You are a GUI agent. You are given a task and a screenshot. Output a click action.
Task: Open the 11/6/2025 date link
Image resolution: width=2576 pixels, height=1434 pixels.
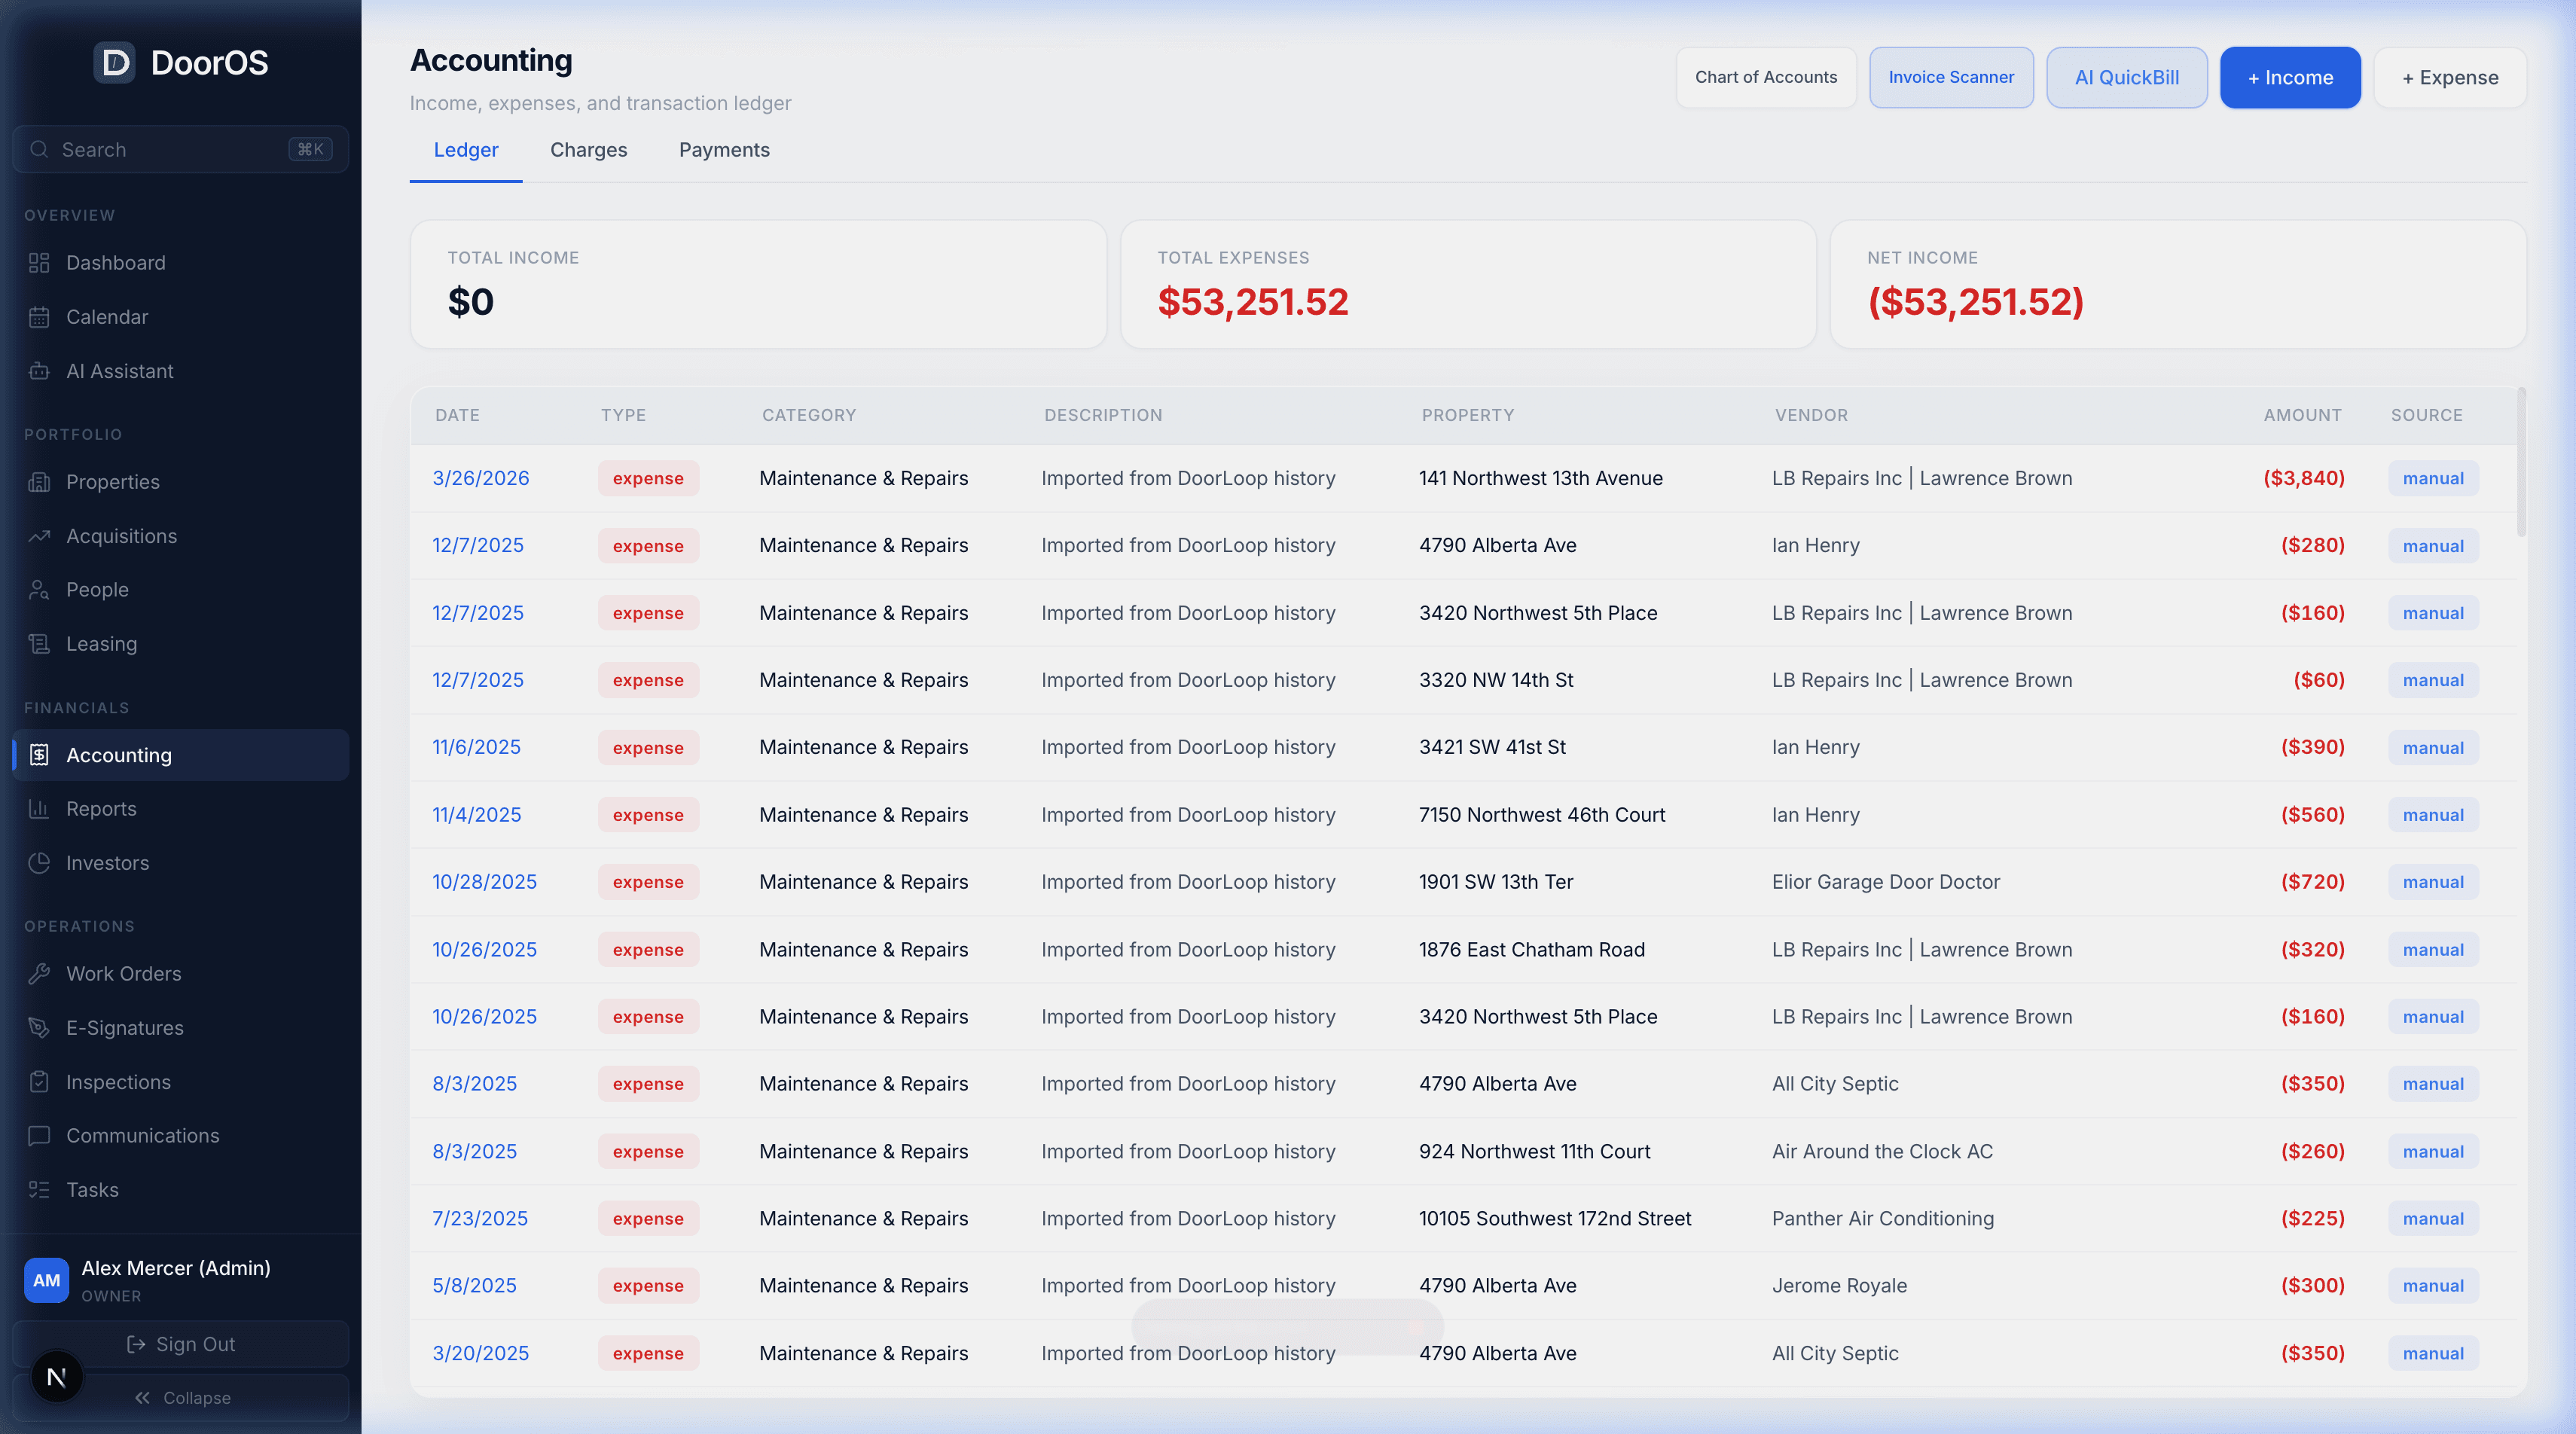(476, 748)
